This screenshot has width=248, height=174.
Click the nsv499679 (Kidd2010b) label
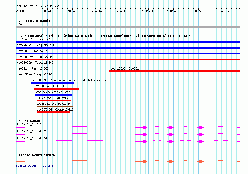coord(52,92)
